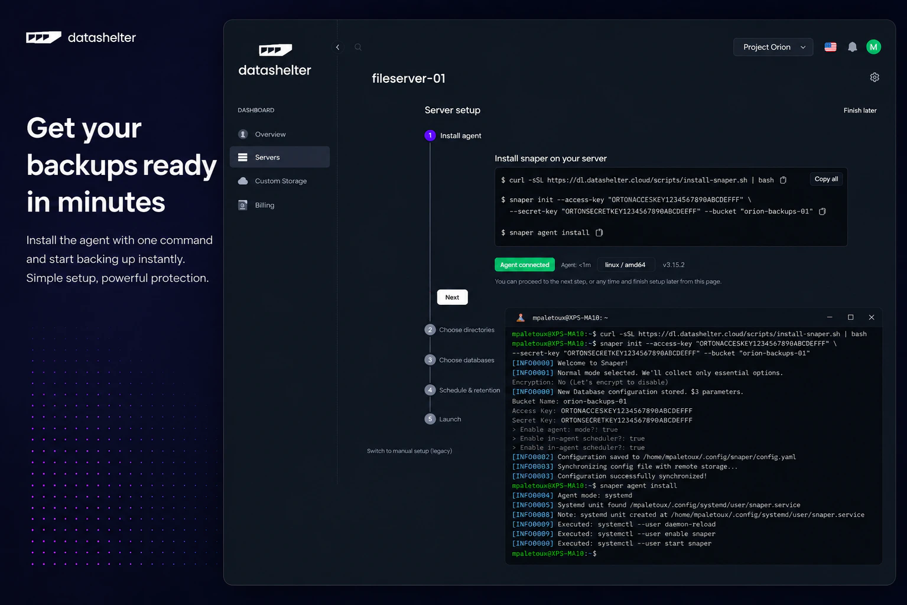This screenshot has height=605, width=907.
Task: Click the v3.15.2 version text
Action: [674, 265]
